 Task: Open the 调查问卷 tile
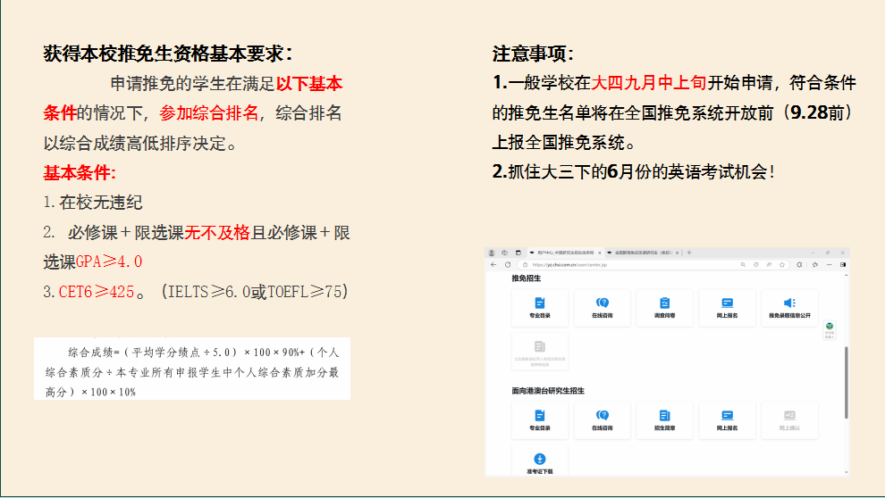coord(664,304)
